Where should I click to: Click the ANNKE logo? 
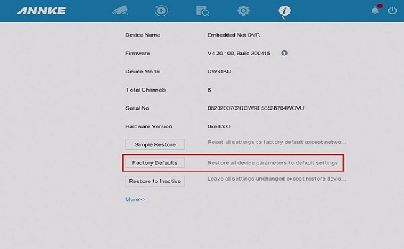point(41,11)
